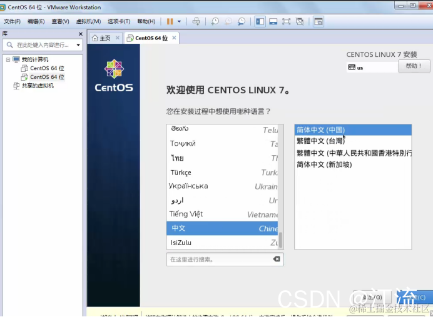433x317 pixels.
Task: Open the 虚拟机(M) menu
Action: click(89, 21)
